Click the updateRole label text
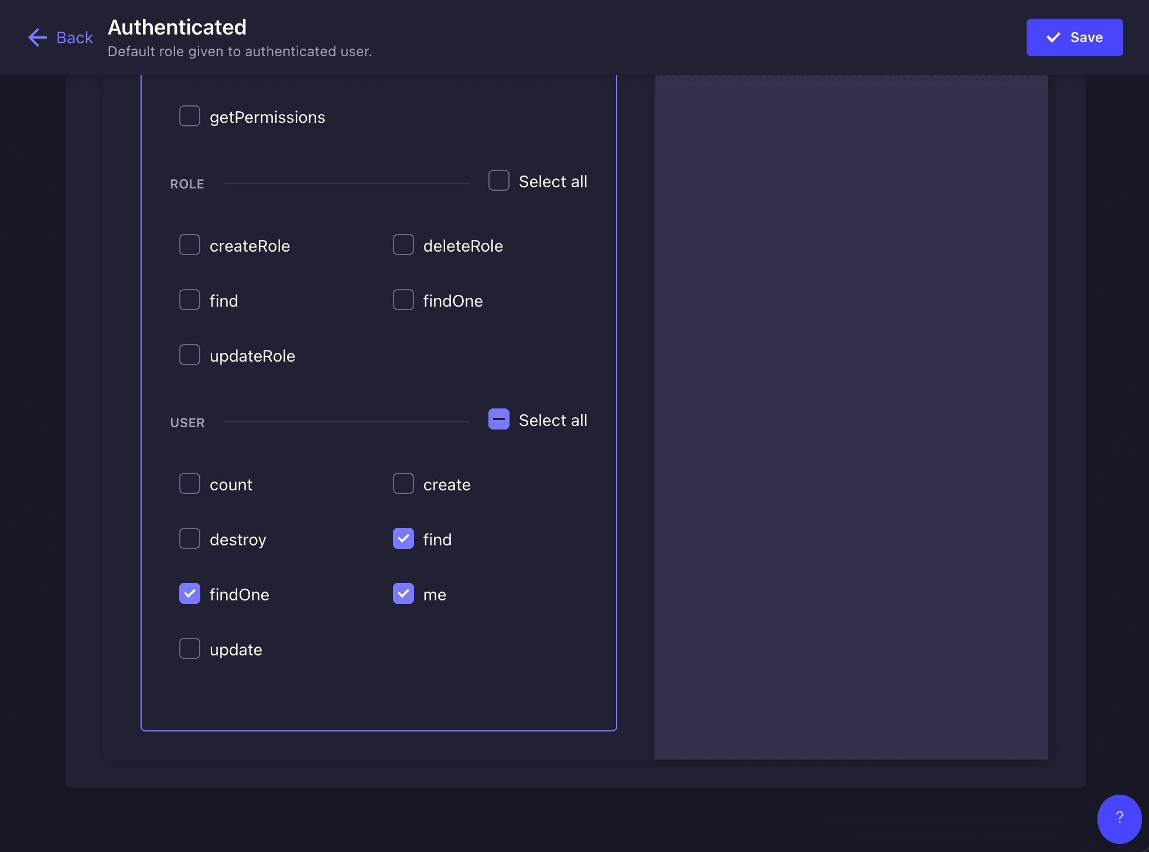 pyautogui.click(x=252, y=356)
